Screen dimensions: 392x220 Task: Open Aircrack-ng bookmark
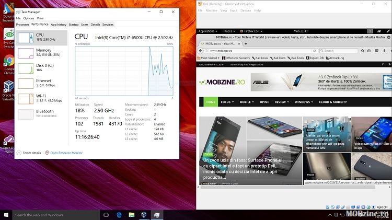[335, 58]
